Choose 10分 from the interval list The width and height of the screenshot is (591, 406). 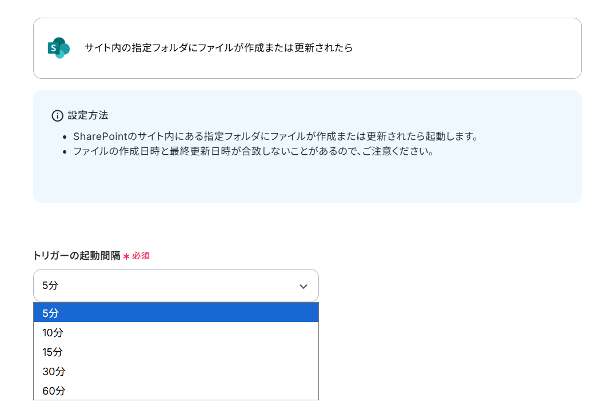pyautogui.click(x=176, y=332)
